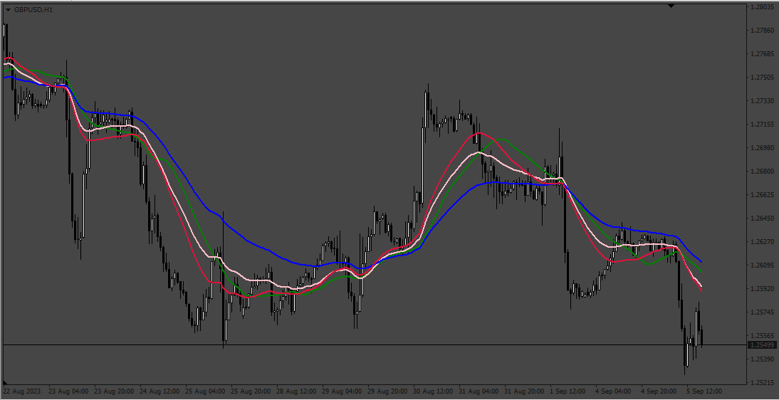Image resolution: width=779 pixels, height=400 pixels.
Task: Click the 22 Aug 2023 date label
Action: [23, 391]
